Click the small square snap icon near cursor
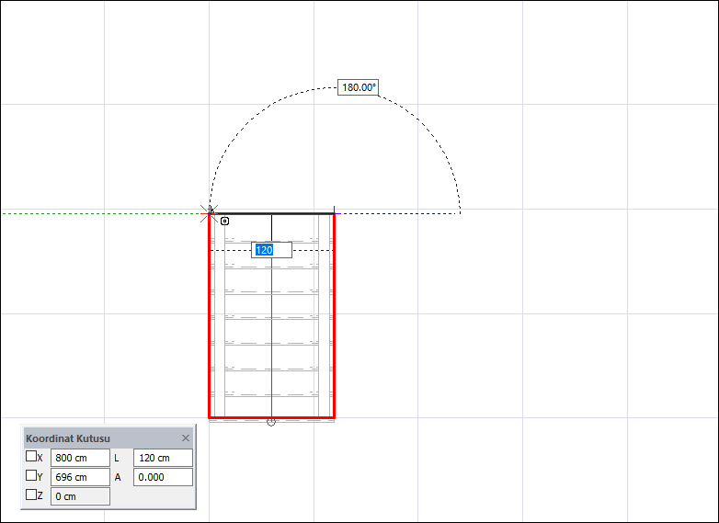 [225, 222]
